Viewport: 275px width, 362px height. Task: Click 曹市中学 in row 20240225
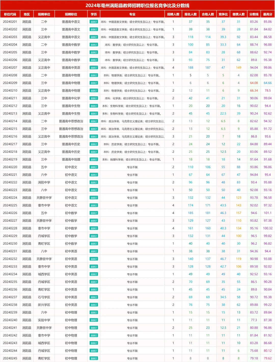tap(44, 205)
